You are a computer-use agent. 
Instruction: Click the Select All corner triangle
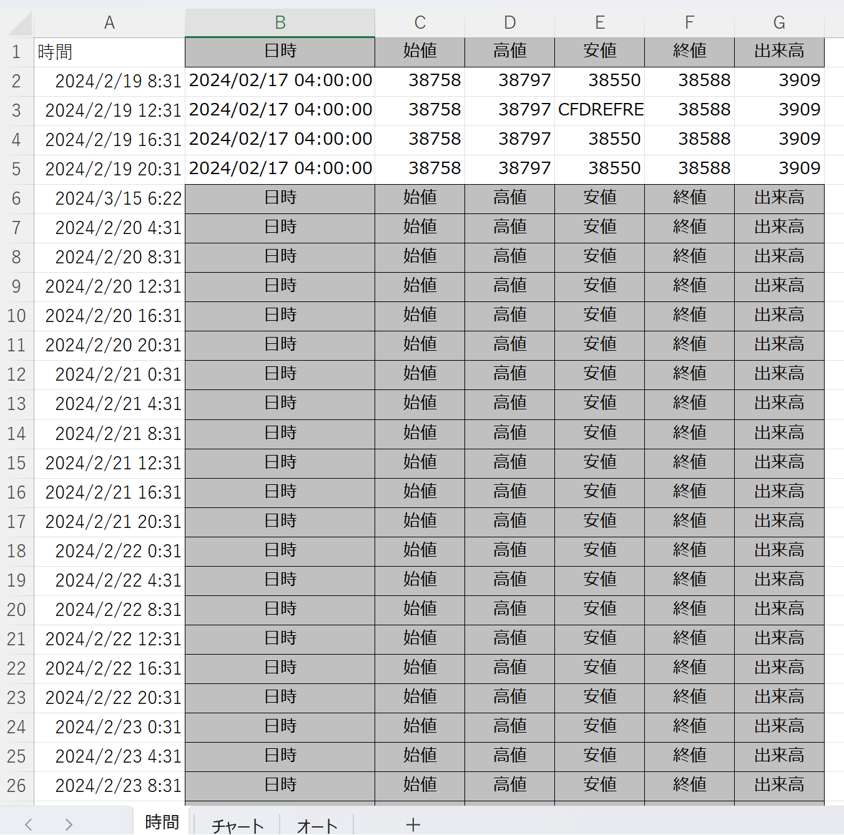pos(19,24)
